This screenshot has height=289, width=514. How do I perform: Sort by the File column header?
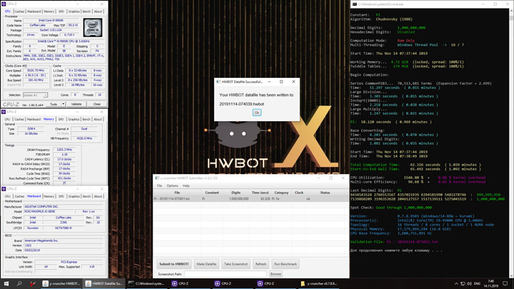pyautogui.click(x=177, y=193)
